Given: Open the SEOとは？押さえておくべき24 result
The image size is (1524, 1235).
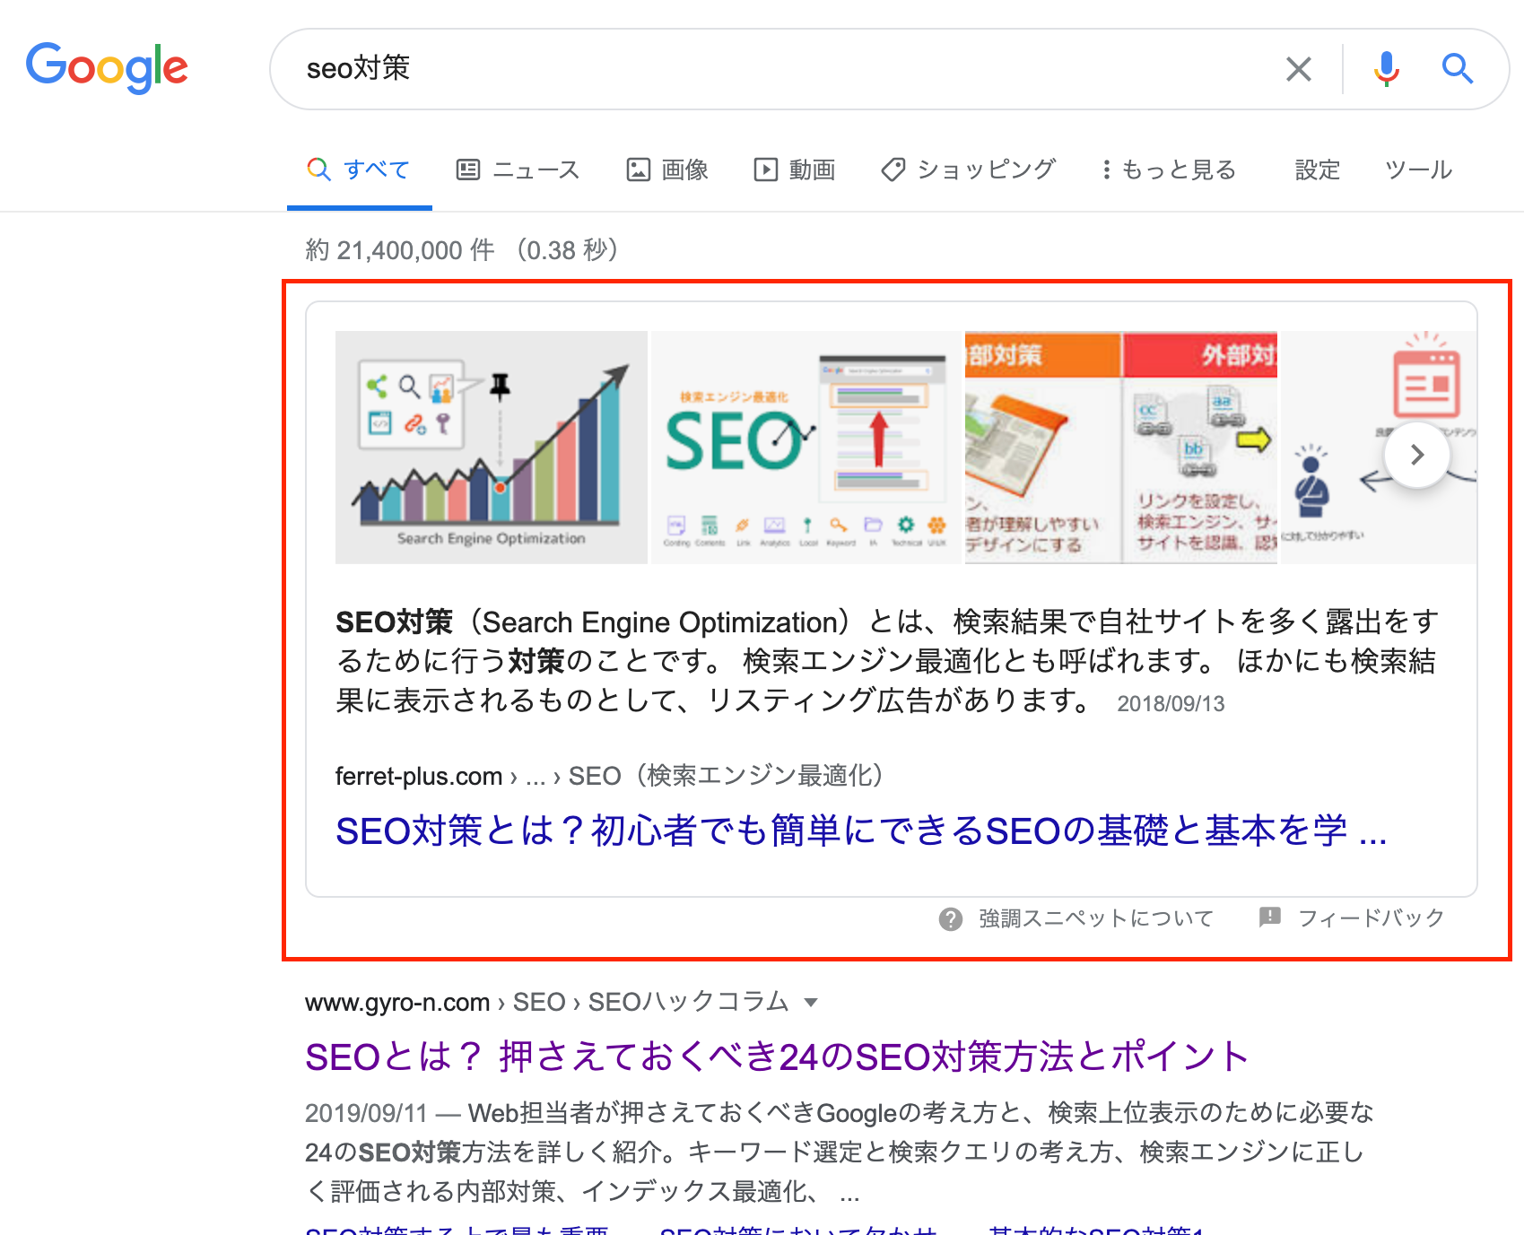Looking at the screenshot, I should click(x=775, y=1057).
